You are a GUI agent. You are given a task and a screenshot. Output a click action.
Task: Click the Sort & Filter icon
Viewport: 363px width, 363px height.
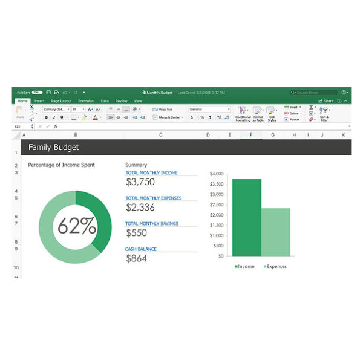pyautogui.click(x=324, y=111)
